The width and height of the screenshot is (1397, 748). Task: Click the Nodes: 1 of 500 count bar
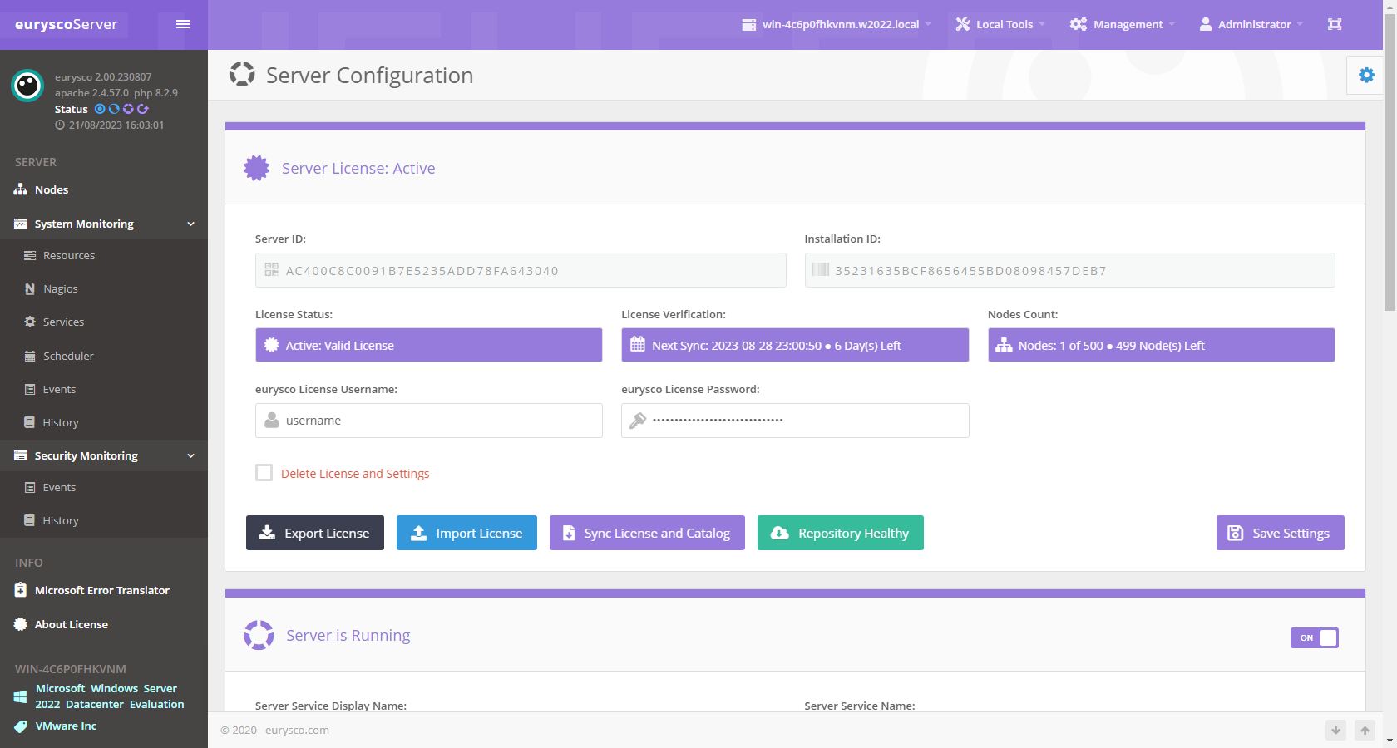(x=1162, y=345)
